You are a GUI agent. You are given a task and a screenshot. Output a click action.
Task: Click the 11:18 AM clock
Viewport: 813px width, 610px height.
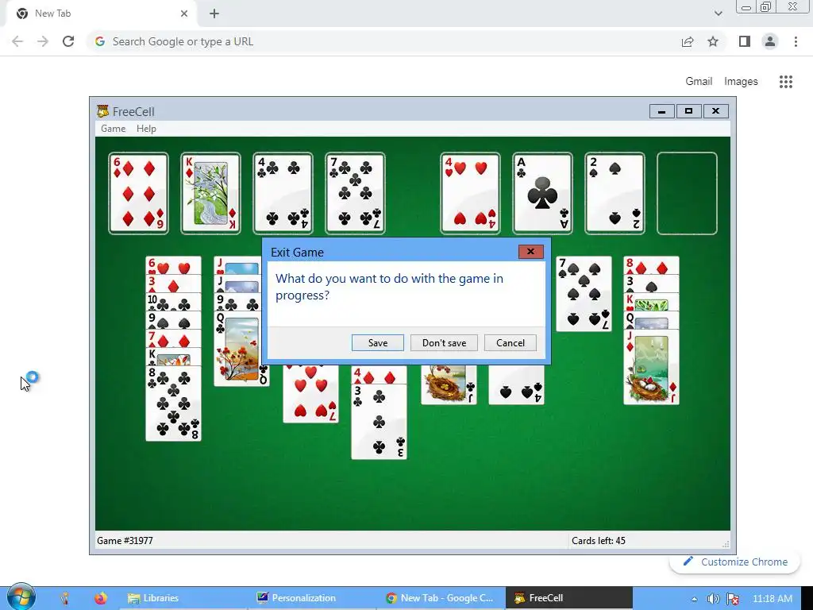(772, 599)
